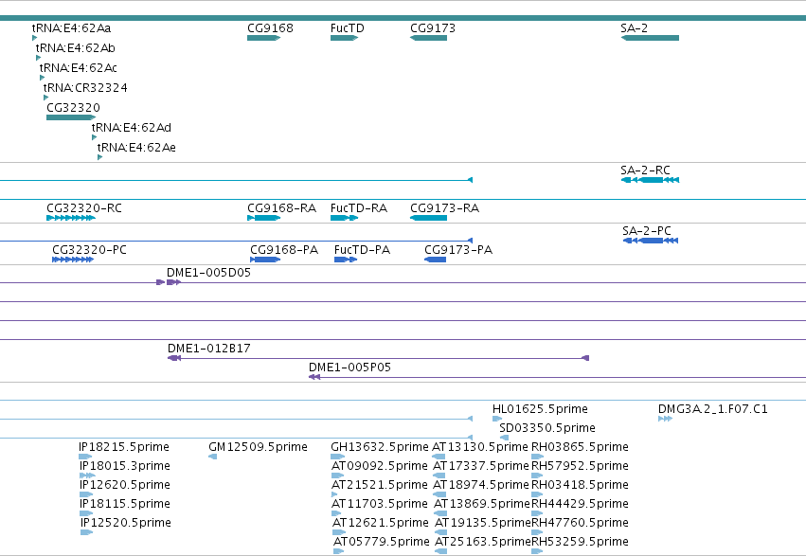
Task: Click the RH03865.5prime EST label
Action: (580, 447)
